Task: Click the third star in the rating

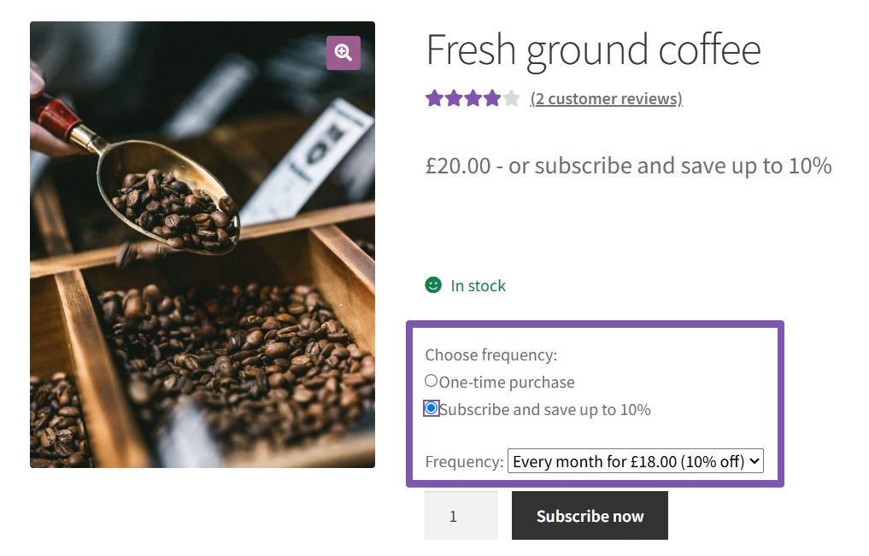Action: [473, 97]
